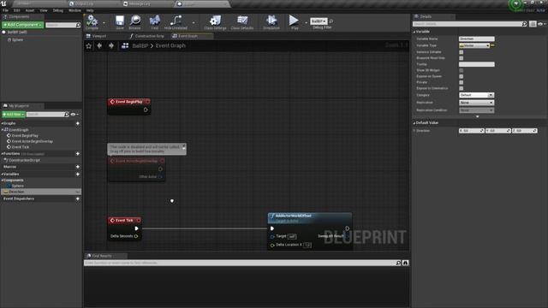Open the Compile options dropdown arrow
Viewport: 548px width, 308px height.
coord(104,23)
